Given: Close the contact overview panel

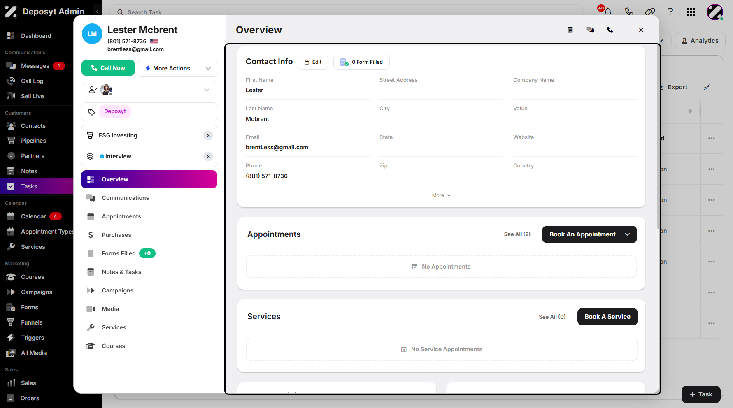Looking at the screenshot, I should (x=641, y=30).
